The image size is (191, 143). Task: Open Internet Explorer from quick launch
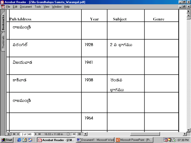(19, 140)
